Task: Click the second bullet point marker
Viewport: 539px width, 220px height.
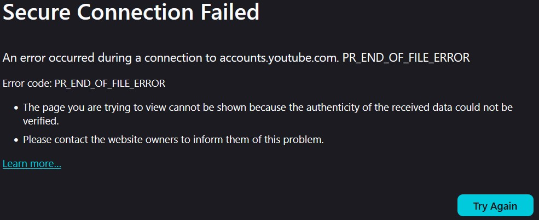Action: (16, 140)
